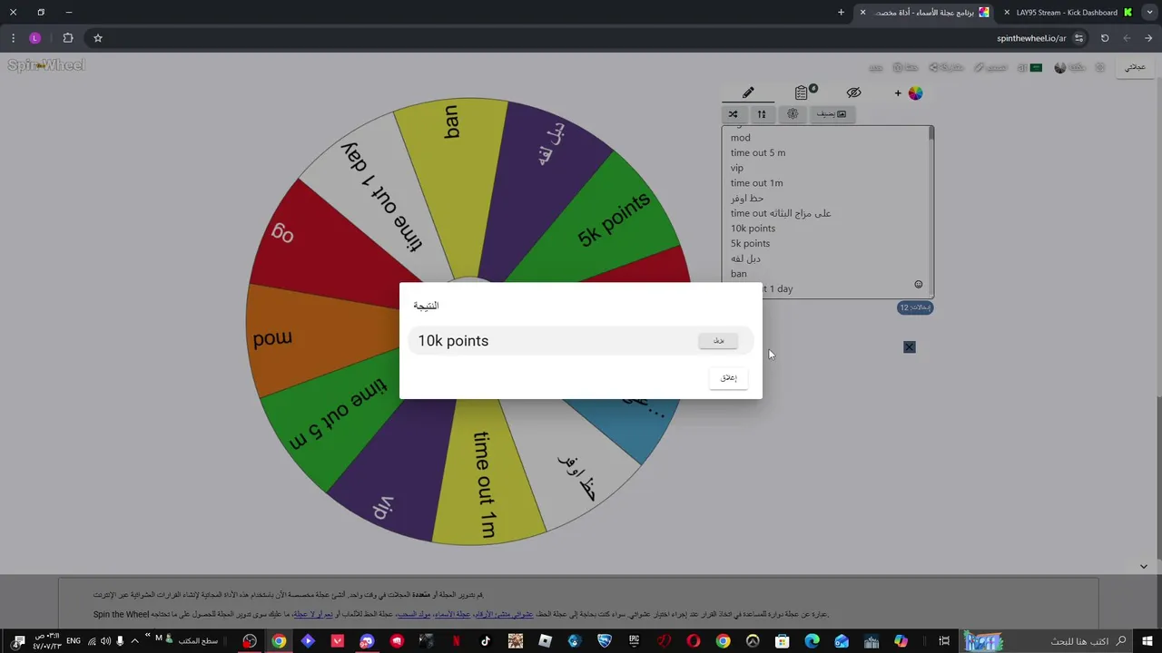Click the share option in header
The image size is (1162, 653).
coord(946,67)
